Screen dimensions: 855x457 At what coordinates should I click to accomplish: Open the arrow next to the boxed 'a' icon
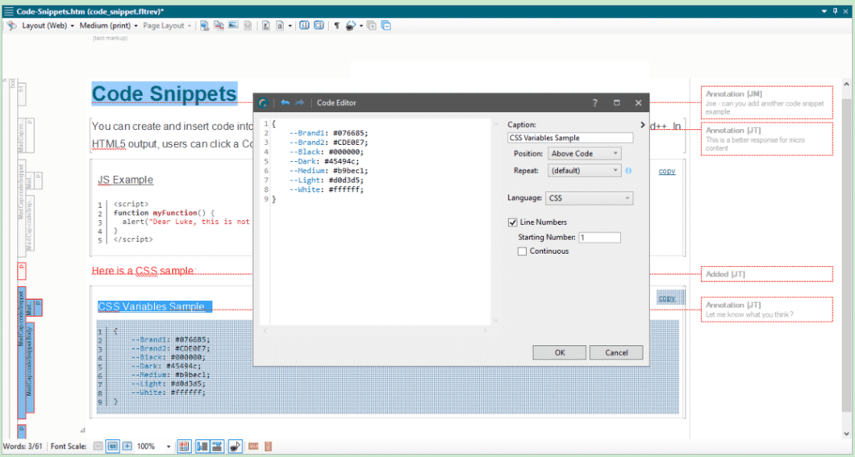pyautogui.click(x=290, y=26)
